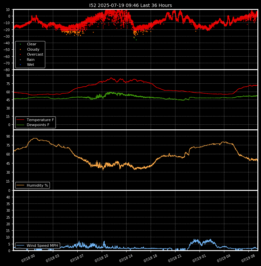Click the 'Humidity %' legend label
This screenshot has width=261, height=266.
coord(37,185)
